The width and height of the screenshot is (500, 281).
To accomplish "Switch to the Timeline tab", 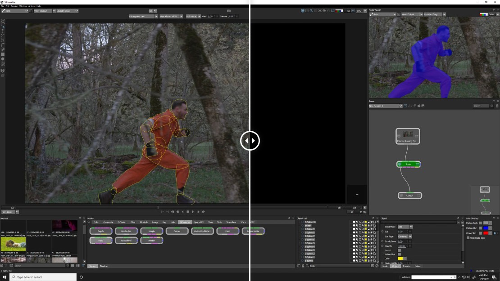I will coord(104,266).
